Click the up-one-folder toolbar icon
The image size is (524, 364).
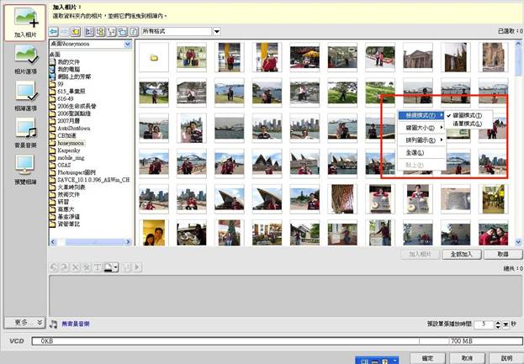(x=75, y=31)
